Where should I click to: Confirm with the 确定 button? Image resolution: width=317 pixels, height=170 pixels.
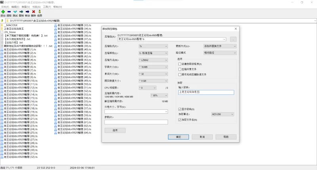[179, 137]
